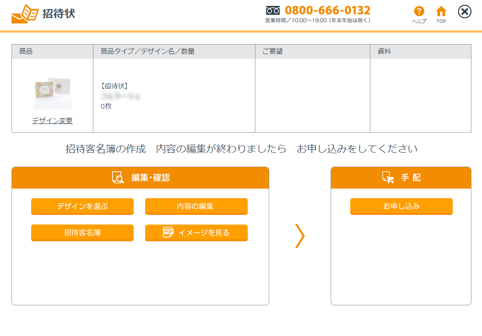This screenshot has width=482, height=336.
Task: Go to TOP via the home icon
Action: 441,11
